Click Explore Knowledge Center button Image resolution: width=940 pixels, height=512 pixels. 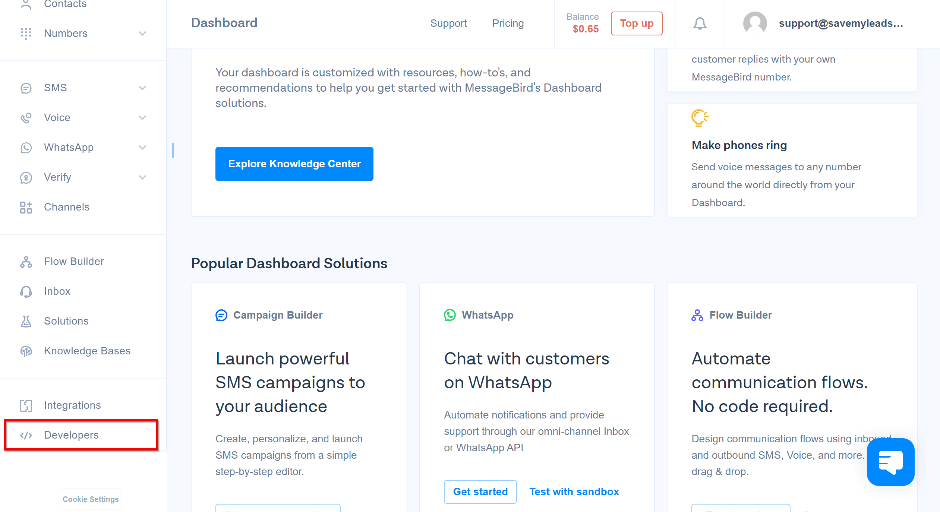(x=294, y=164)
